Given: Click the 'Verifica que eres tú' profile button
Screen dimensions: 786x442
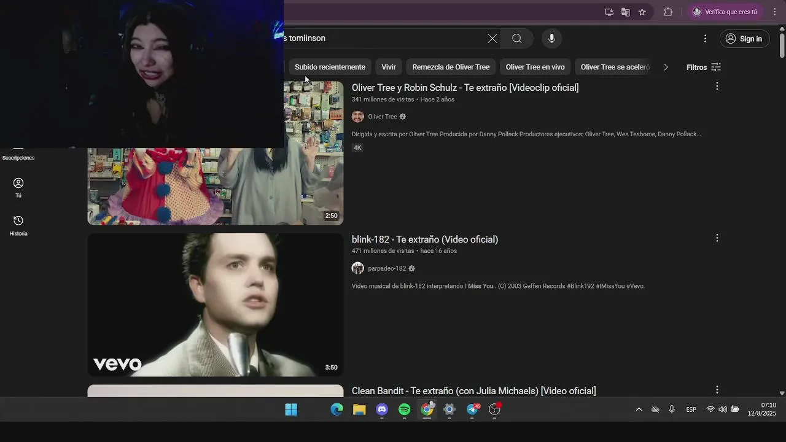Looking at the screenshot, I should point(725,12).
